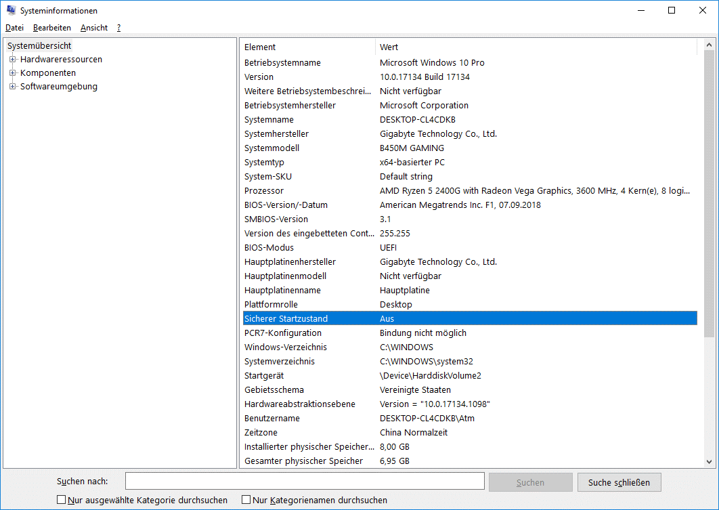Screen dimensions: 719x510
Task: Select the Windows-Verzeichnis row
Action: coord(470,347)
